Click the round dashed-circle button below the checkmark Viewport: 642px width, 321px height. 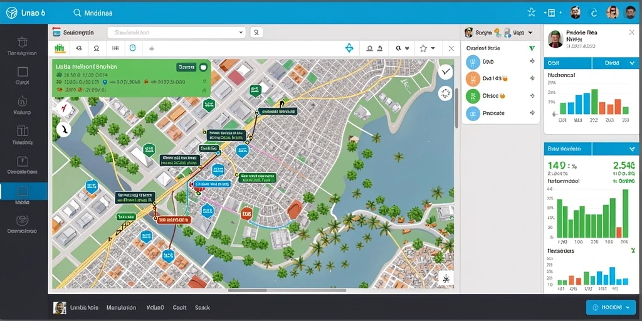click(446, 93)
